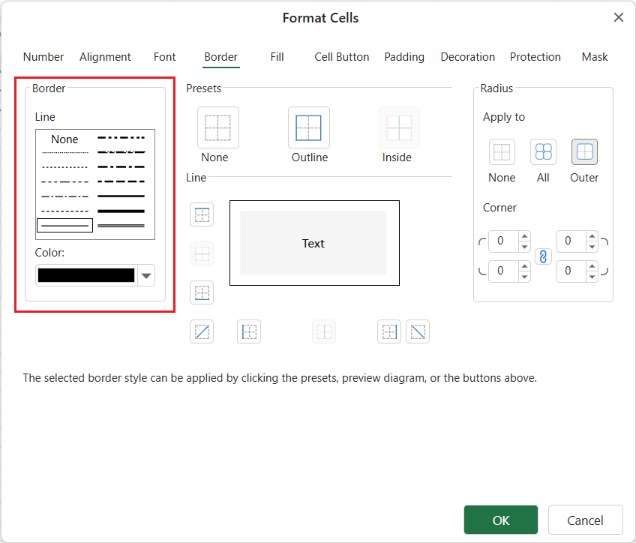Set radius Apply to None
636x543 pixels.
502,152
